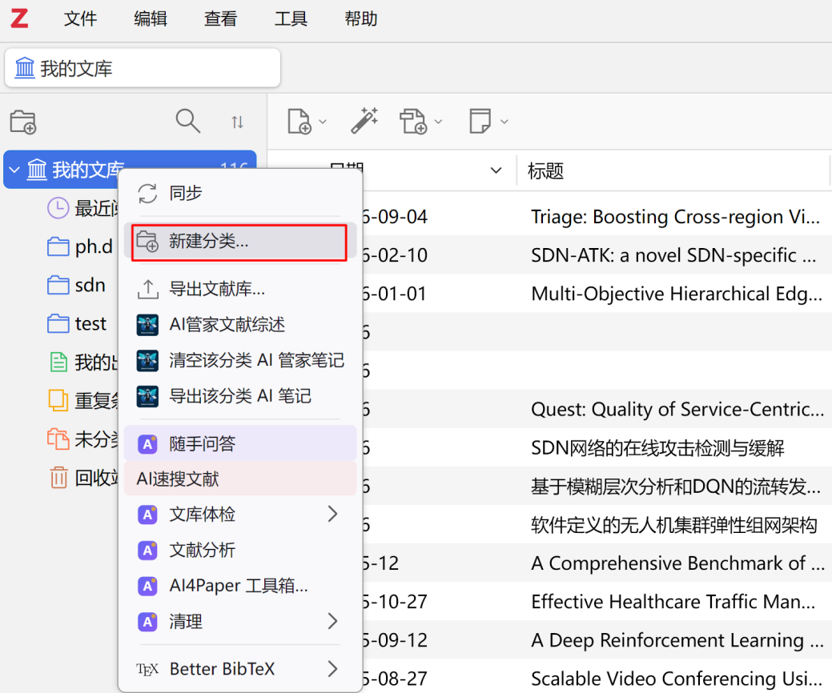Click the clock icon for recent items

coord(58,208)
